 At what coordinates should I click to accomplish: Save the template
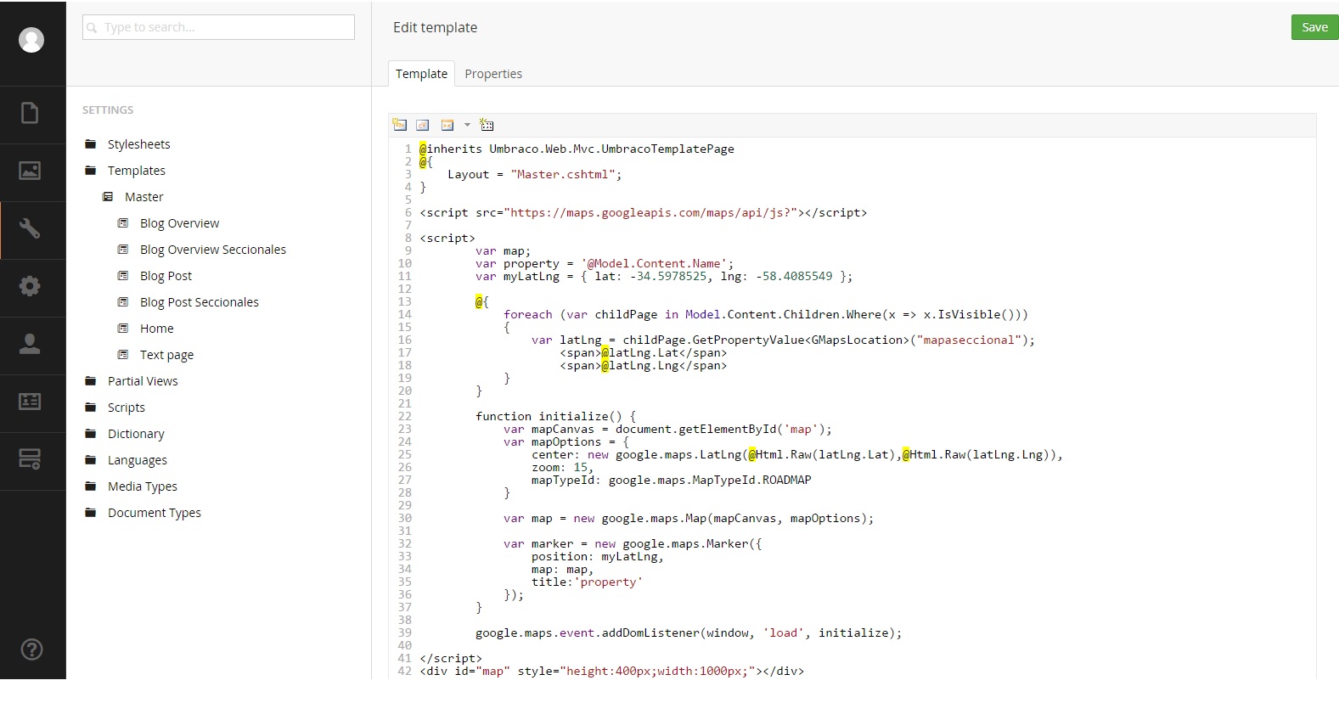coord(1314,27)
